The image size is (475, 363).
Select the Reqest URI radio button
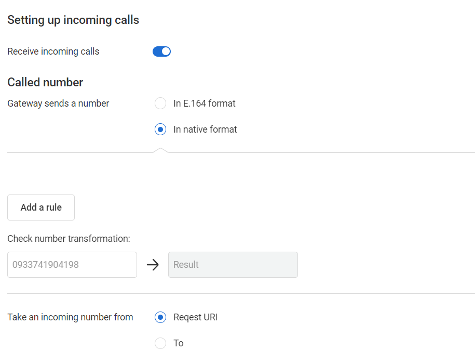click(160, 317)
